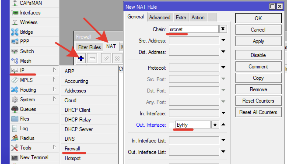Click the Copy button
The height and width of the screenshot is (164, 287).
pyautogui.click(x=259, y=78)
